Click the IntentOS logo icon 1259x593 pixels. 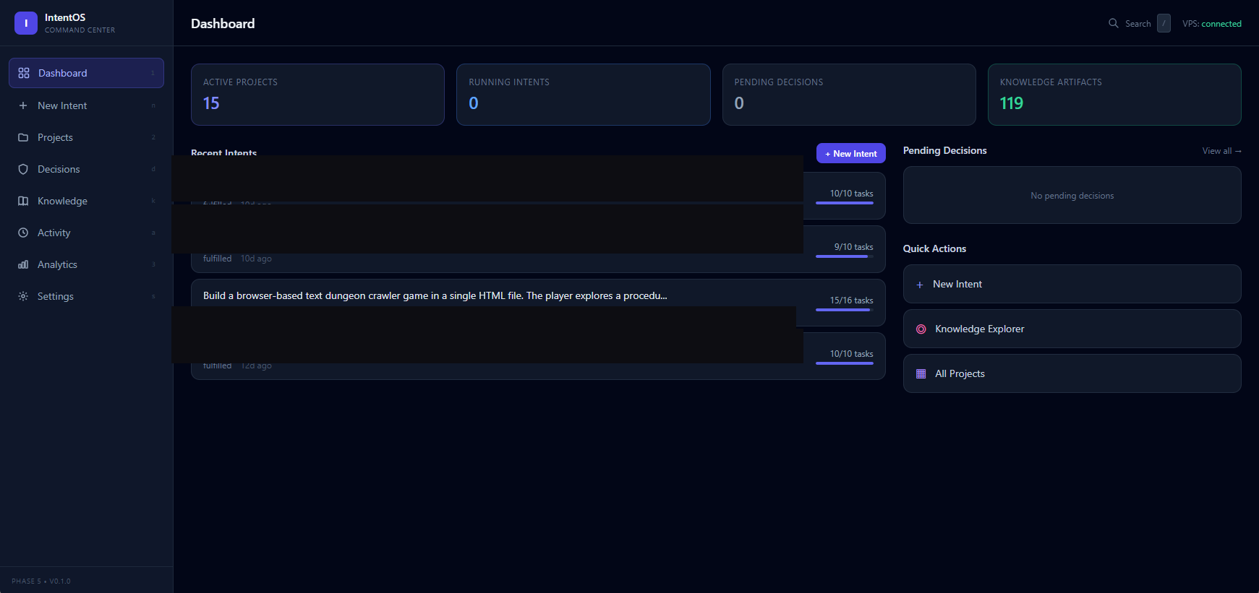(x=26, y=23)
